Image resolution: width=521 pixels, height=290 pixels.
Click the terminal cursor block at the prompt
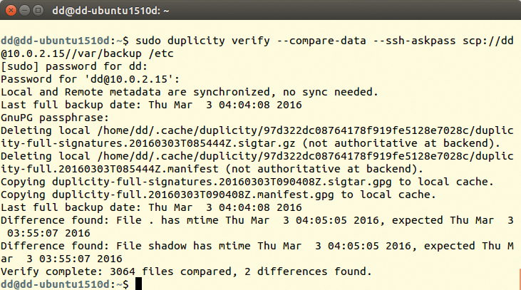(x=138, y=284)
